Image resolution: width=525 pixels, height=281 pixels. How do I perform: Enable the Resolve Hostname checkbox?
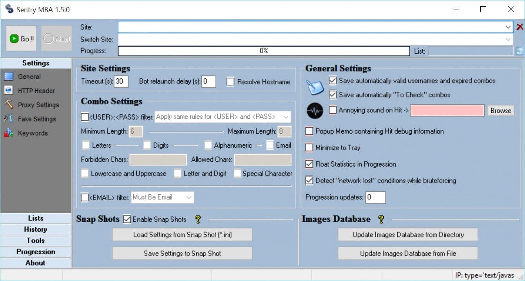pos(230,82)
